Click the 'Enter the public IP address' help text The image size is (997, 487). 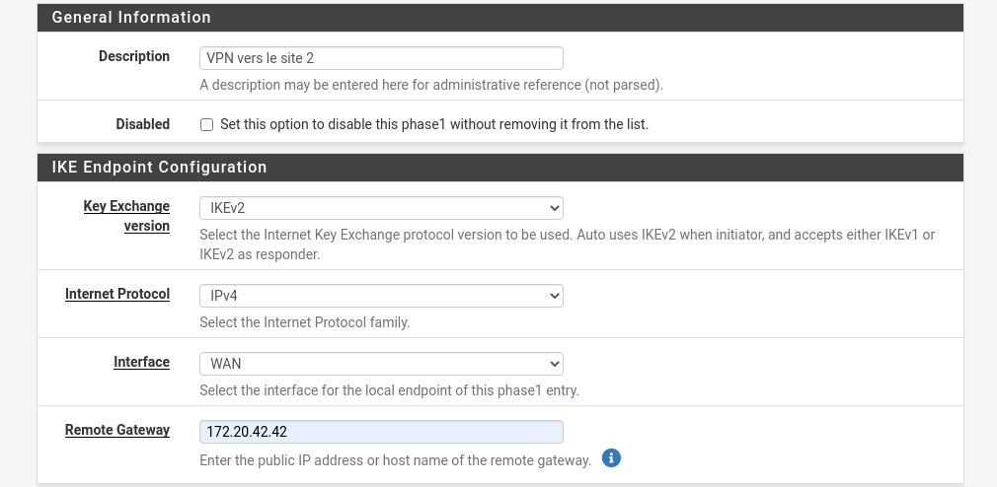[395, 460]
